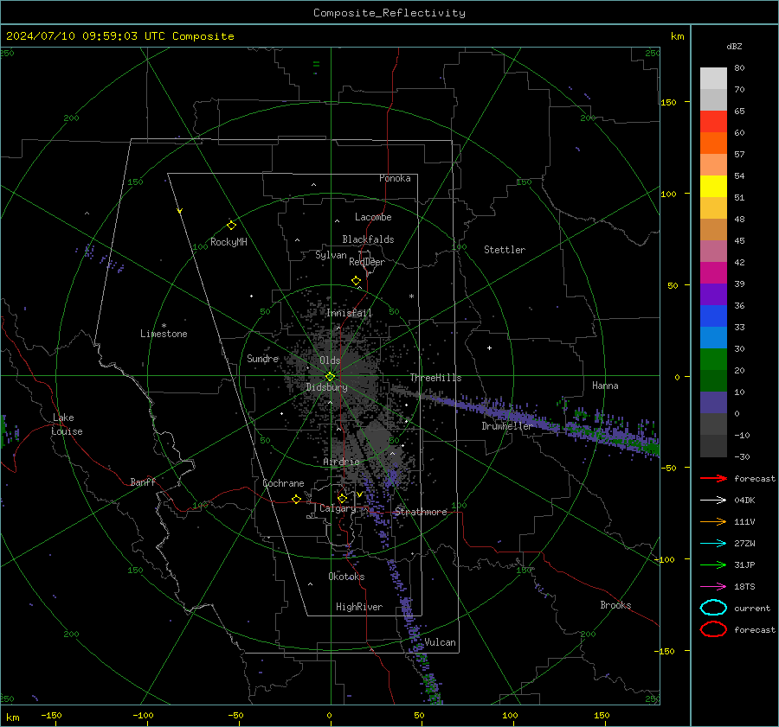779x727 pixels.
Task: Click the Airdrie label
Action: [341, 462]
